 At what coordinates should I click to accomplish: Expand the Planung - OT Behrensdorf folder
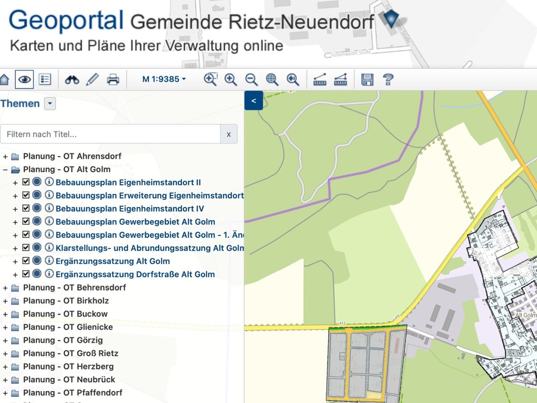[x=5, y=287]
